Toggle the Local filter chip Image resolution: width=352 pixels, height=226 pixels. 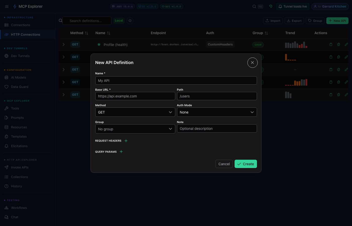[119, 21]
